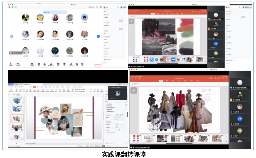Select the highlighted orange ribbon tab in WPS
Screen dimensions: 256x158
[x=34, y=87]
